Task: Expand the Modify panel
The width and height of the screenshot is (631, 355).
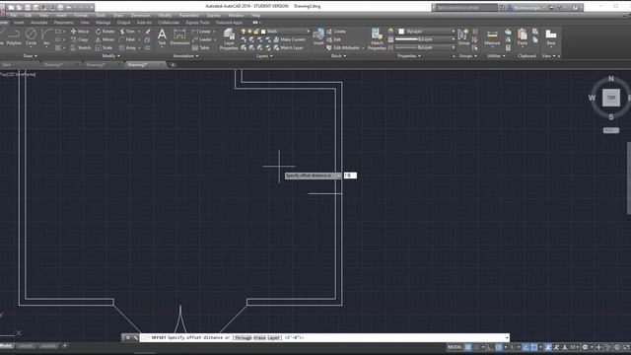Action: point(111,56)
